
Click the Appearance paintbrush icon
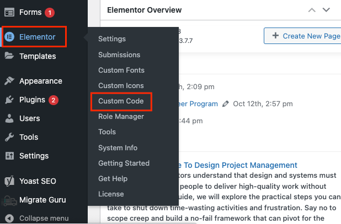9,81
